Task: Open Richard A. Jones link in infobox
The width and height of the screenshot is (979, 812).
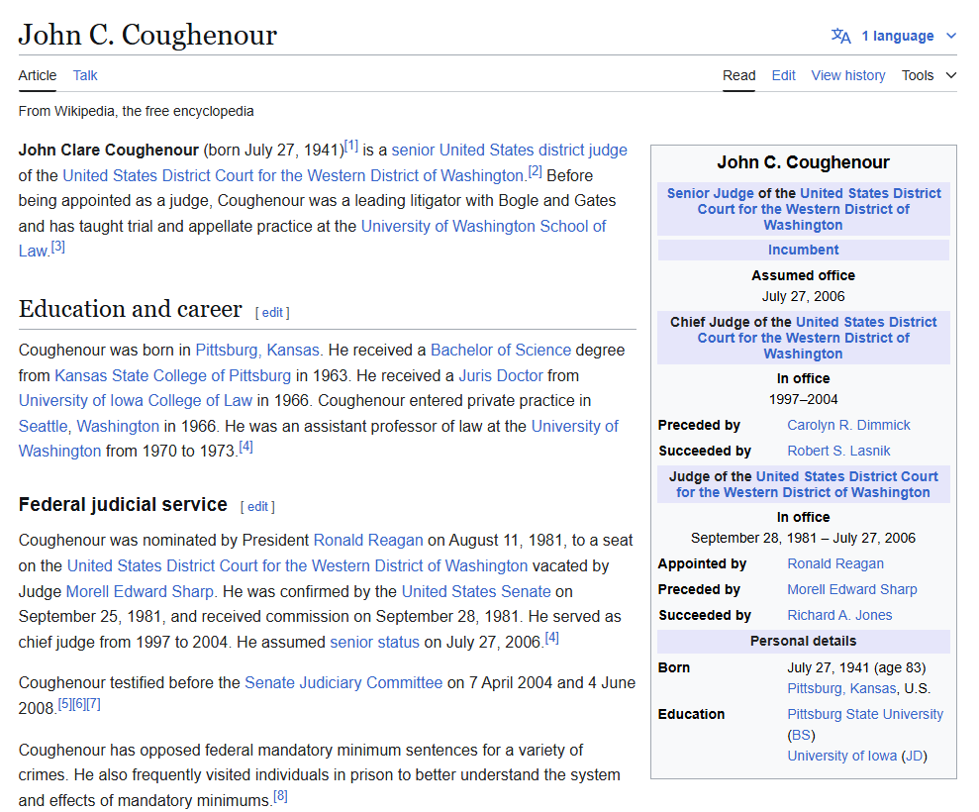Action: tap(839, 615)
